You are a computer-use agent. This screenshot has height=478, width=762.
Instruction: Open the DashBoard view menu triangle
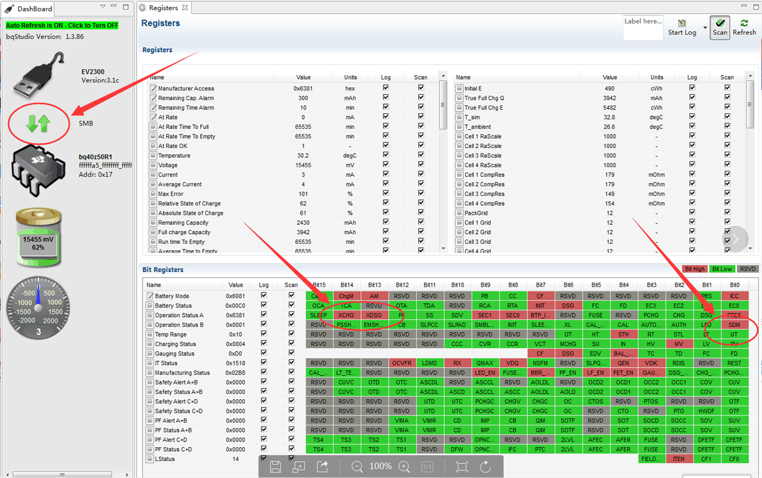point(103,7)
